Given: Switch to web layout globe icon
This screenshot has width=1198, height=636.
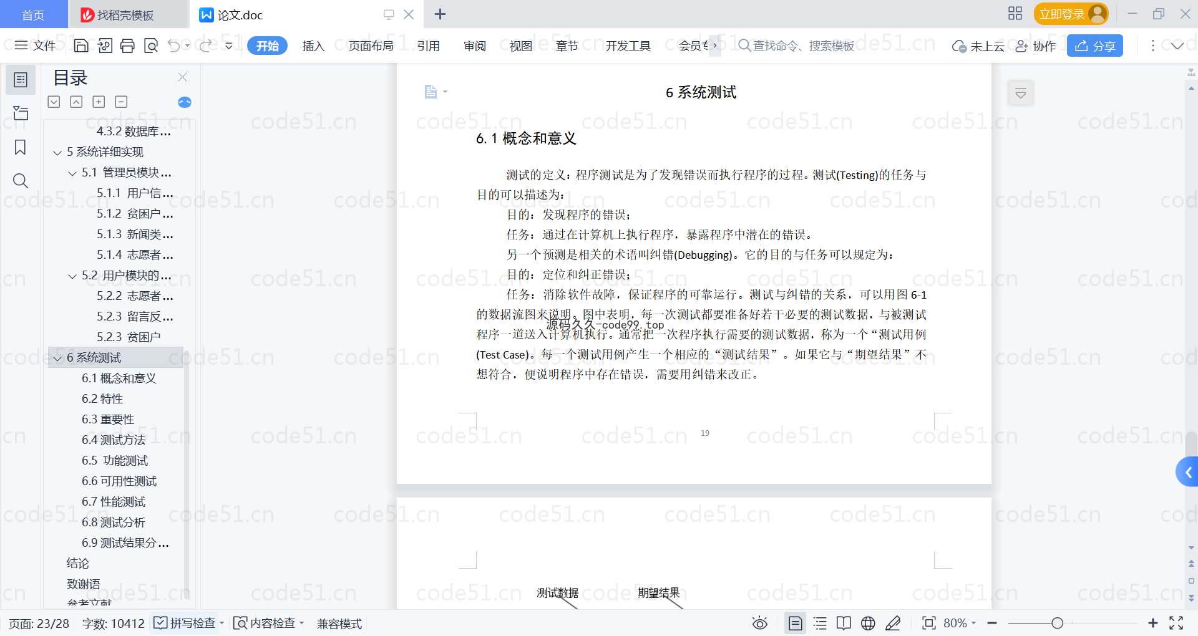Looking at the screenshot, I should pyautogui.click(x=868, y=623).
